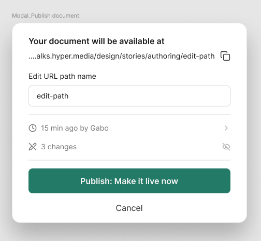The image size is (261, 241).
Task: Open the '3 changes' row
Action: pos(129,147)
